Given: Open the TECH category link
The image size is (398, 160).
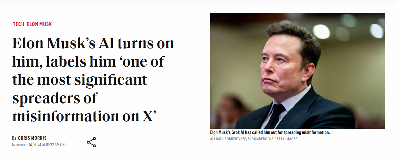Looking at the screenshot, I should pyautogui.click(x=18, y=24).
